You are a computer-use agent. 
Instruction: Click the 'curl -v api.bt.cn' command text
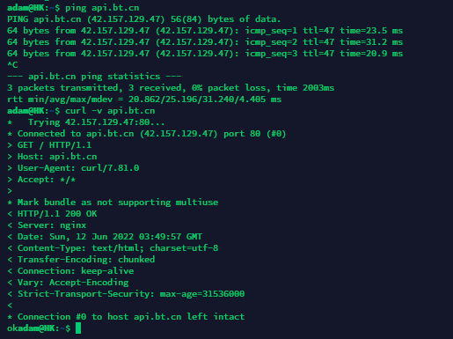(x=110, y=111)
